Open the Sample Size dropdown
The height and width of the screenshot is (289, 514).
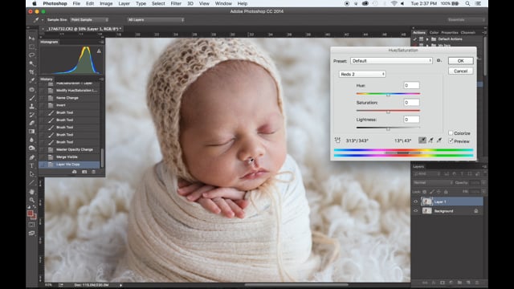89,19
